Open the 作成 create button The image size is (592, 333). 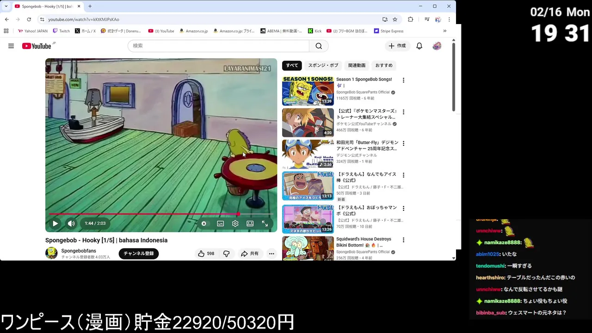pyautogui.click(x=397, y=46)
